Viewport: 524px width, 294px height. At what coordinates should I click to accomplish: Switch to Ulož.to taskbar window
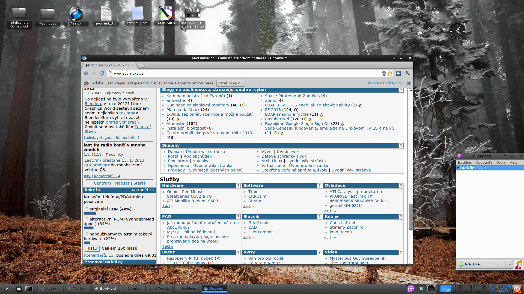click(x=51, y=289)
